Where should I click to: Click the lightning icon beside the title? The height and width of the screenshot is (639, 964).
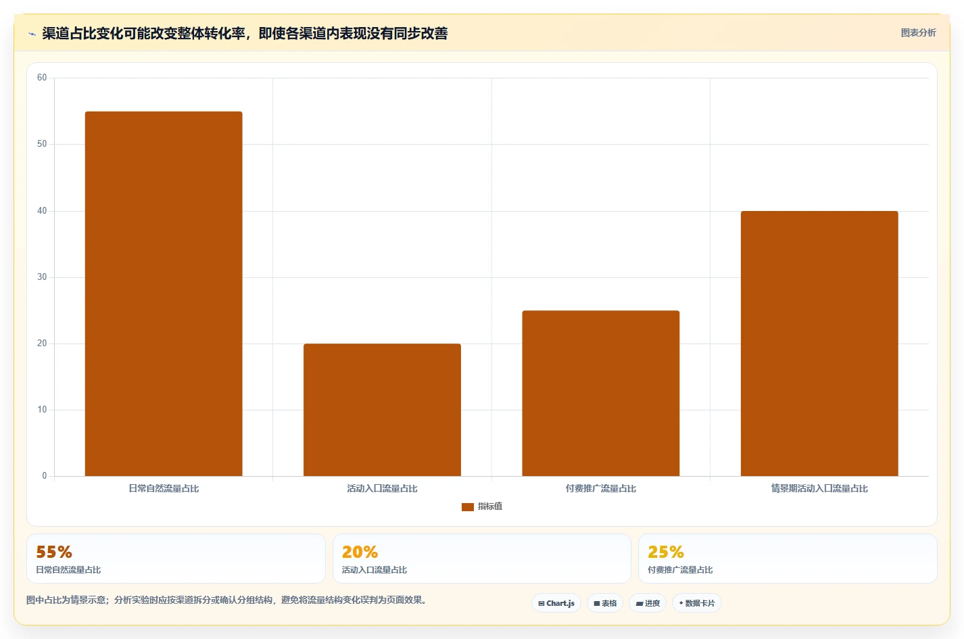pos(32,34)
